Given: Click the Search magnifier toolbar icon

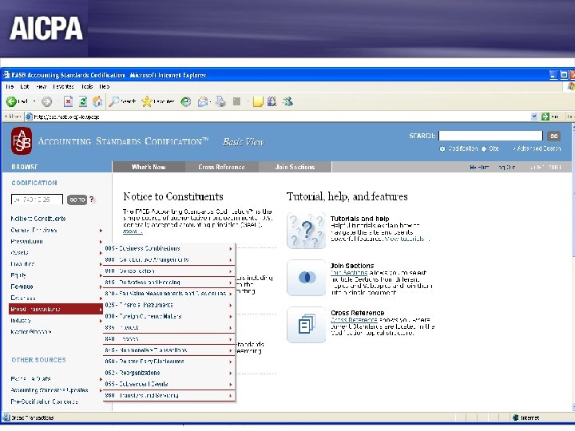Looking at the screenshot, I should pyautogui.click(x=114, y=101).
